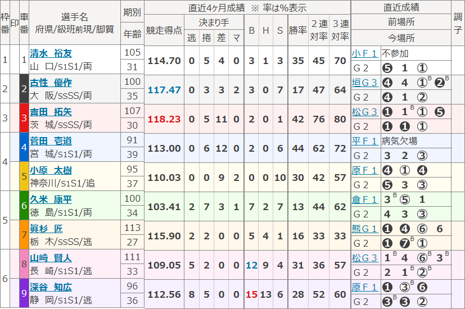Open racer 清水 裕友 profile link

tap(51, 53)
